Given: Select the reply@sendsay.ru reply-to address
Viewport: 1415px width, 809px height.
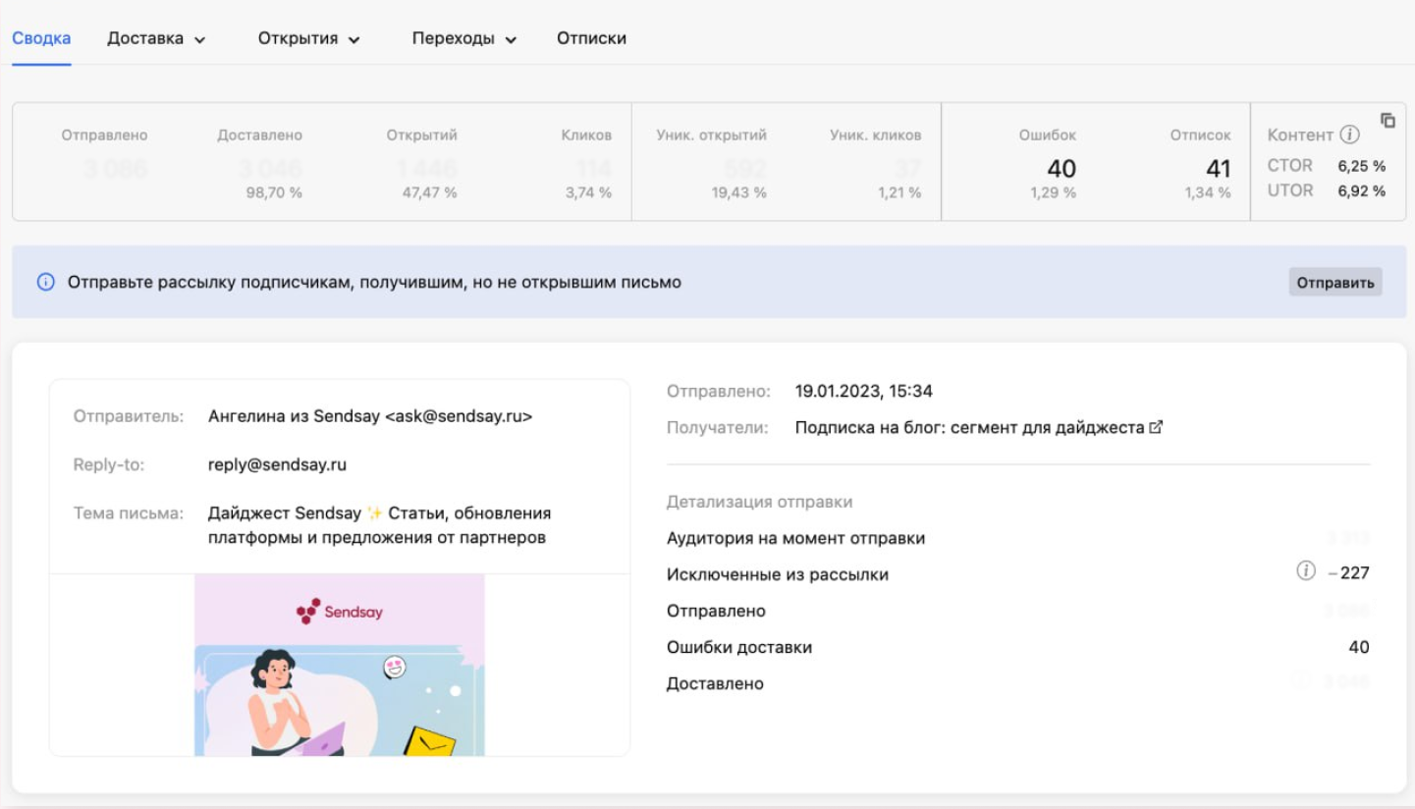Looking at the screenshot, I should click(x=278, y=464).
